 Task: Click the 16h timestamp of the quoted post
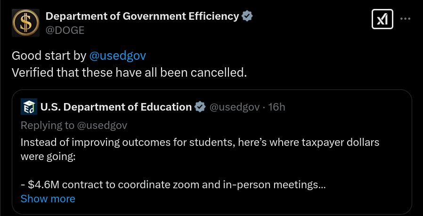(277, 107)
